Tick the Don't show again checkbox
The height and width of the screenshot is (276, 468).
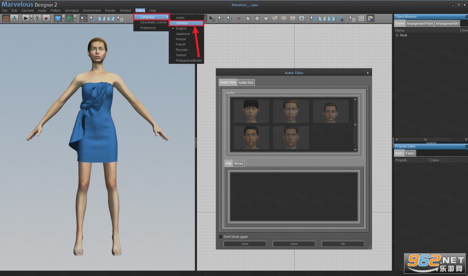(221, 237)
